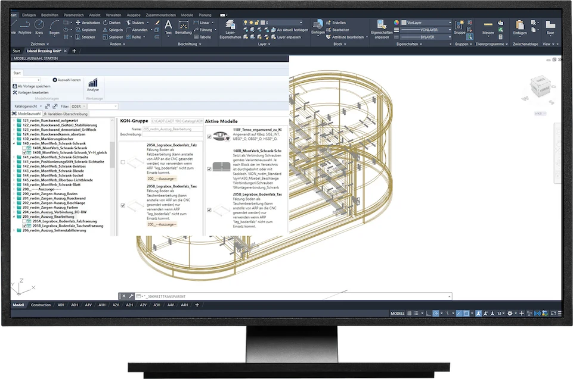Image resolution: width=573 pixels, height=379 pixels.
Task: Collapse the 205_rwdm_Auszug_Bearbeitung tree node
Action: [14, 217]
